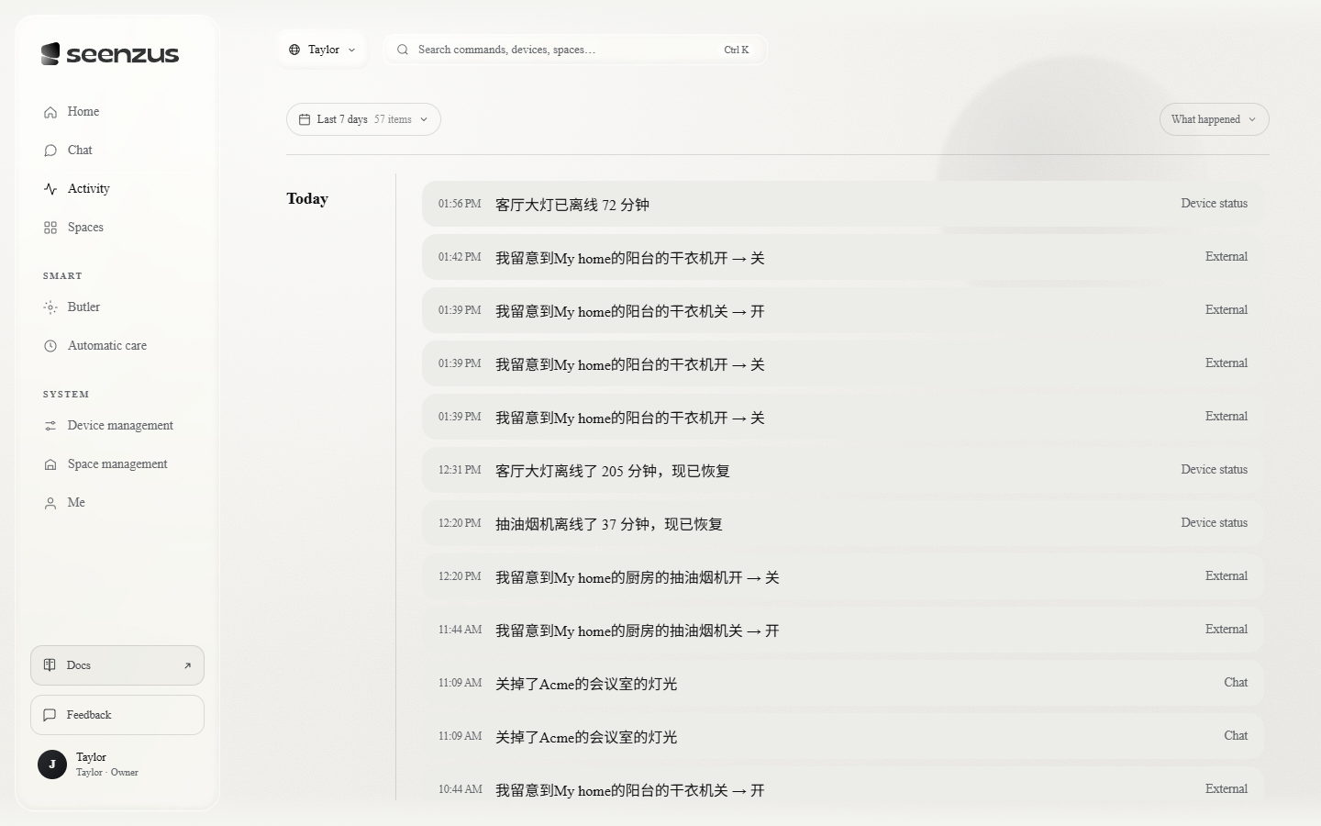Image resolution: width=1321 pixels, height=826 pixels.
Task: Open Spaces from the sidebar
Action: [x=117, y=228]
